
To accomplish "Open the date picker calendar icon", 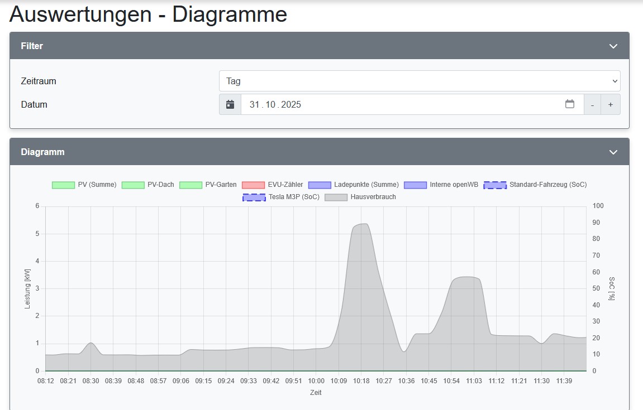I will tap(569, 104).
